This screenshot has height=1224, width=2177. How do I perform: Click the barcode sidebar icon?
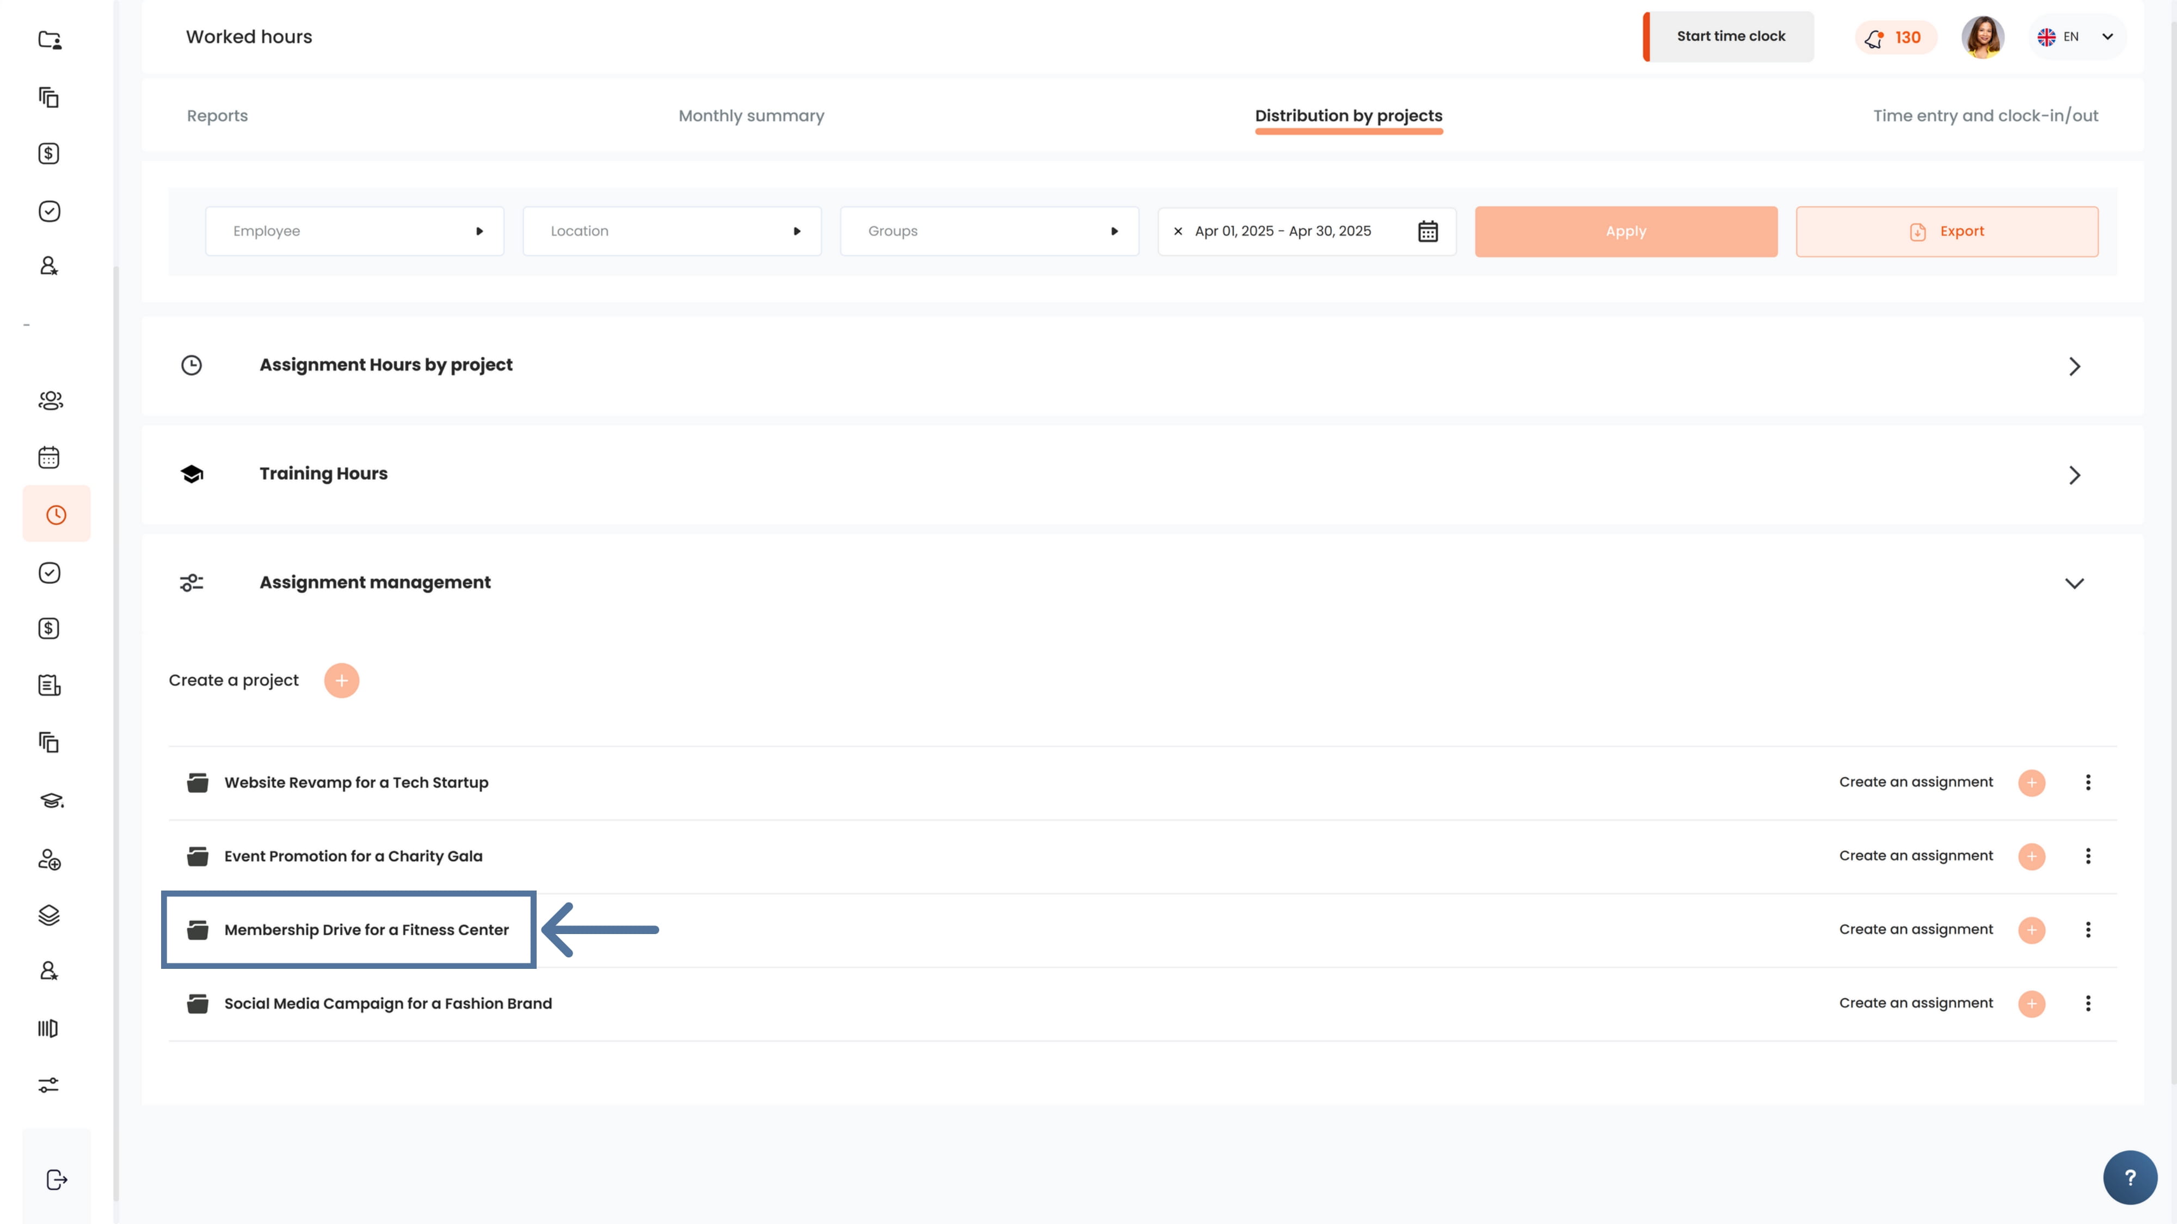pyautogui.click(x=48, y=1029)
